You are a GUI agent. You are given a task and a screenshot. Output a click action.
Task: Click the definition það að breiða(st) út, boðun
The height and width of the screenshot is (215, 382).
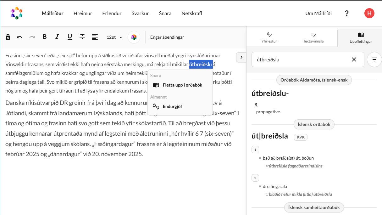click(288, 158)
